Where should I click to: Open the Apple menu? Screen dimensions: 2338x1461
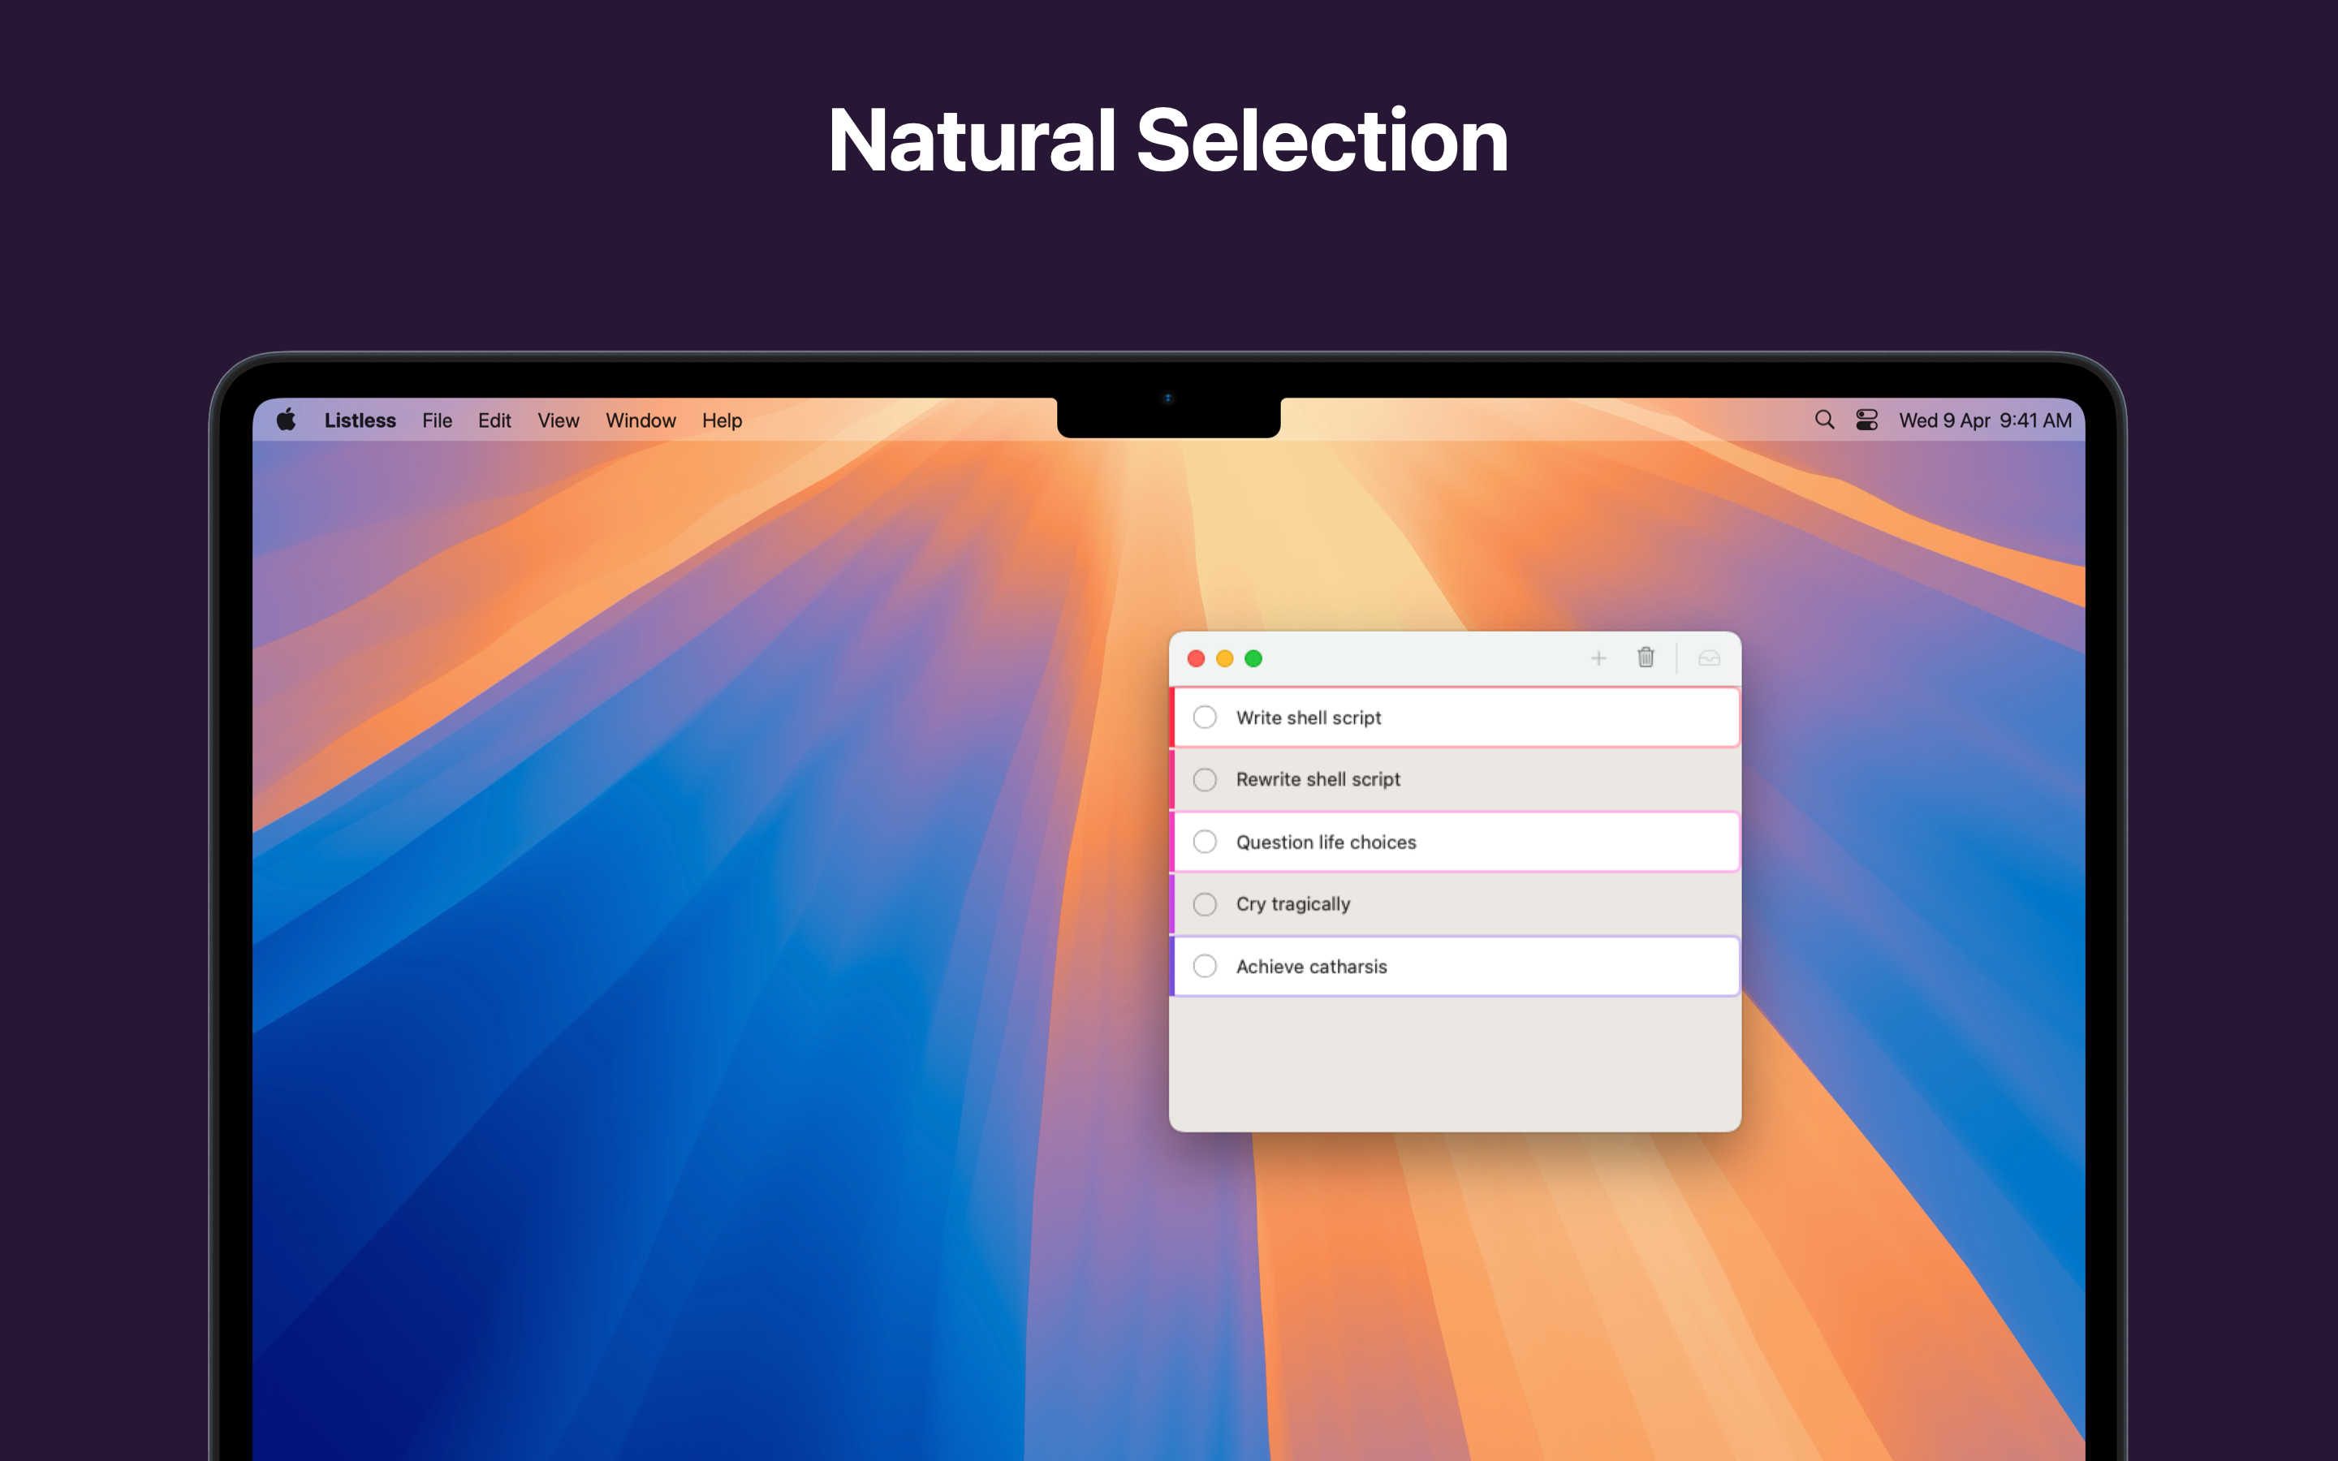286,420
